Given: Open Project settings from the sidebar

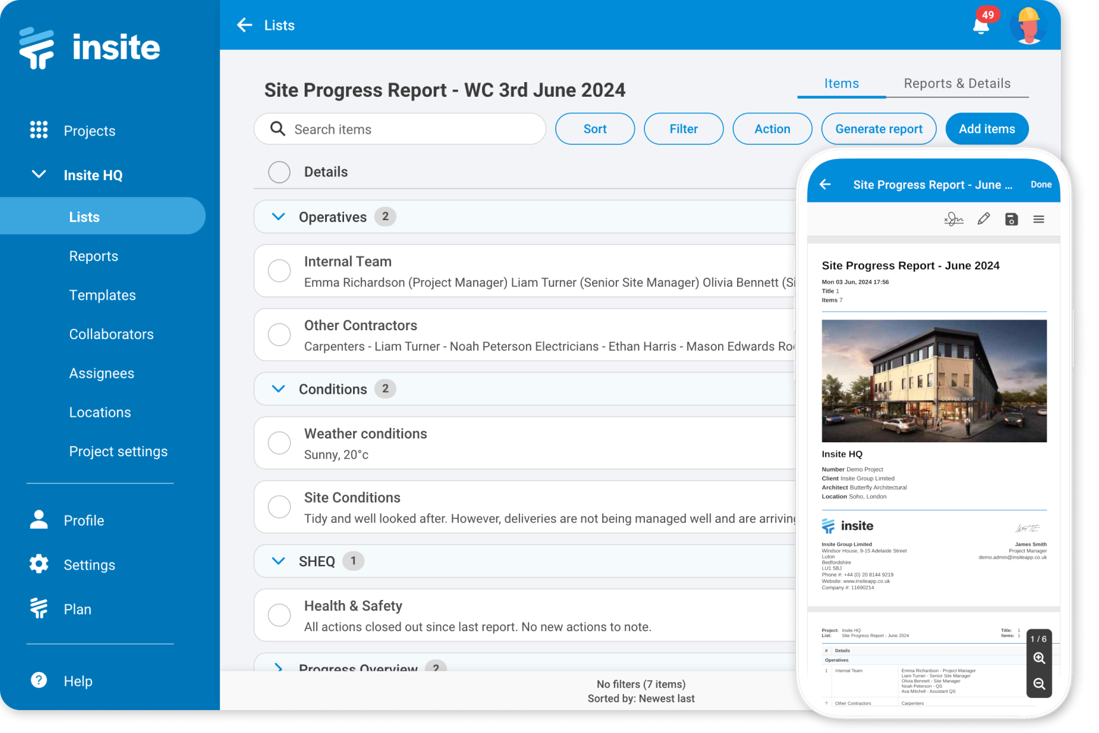Looking at the screenshot, I should pos(118,451).
